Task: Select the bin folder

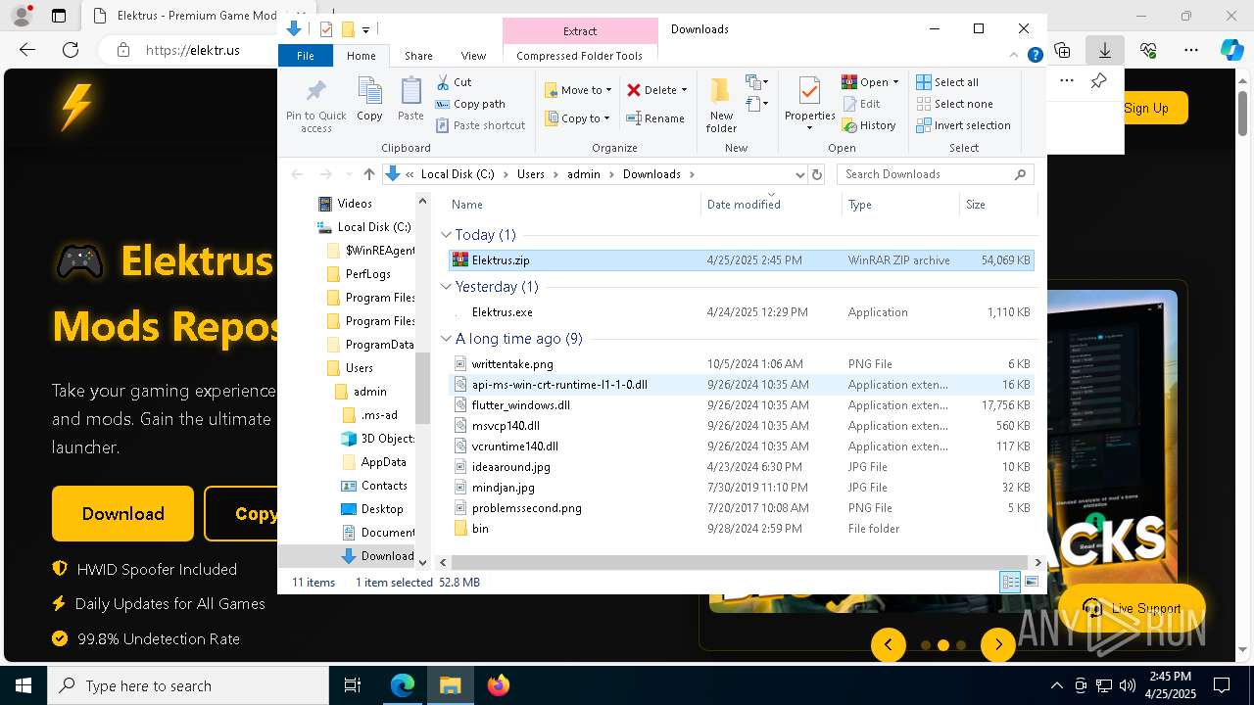Action: point(741,529)
